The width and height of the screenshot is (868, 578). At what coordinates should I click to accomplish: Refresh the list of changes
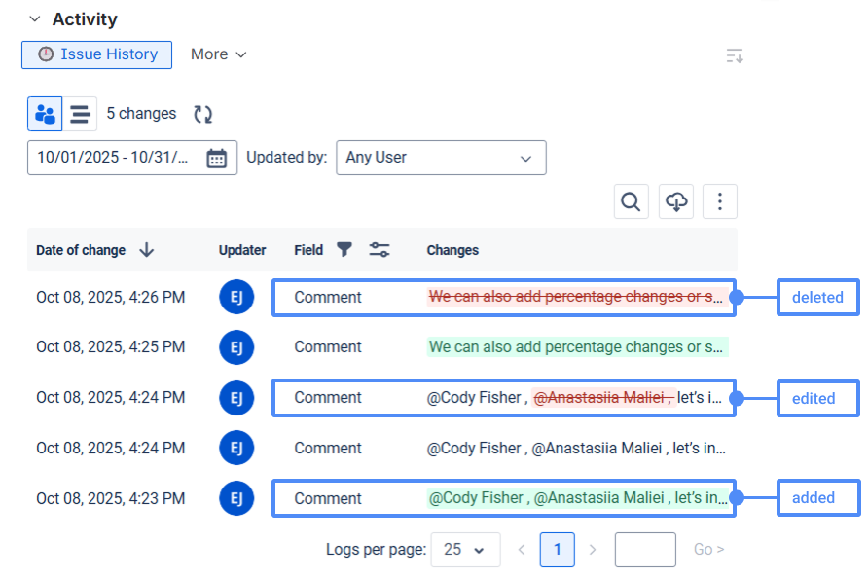(x=202, y=114)
